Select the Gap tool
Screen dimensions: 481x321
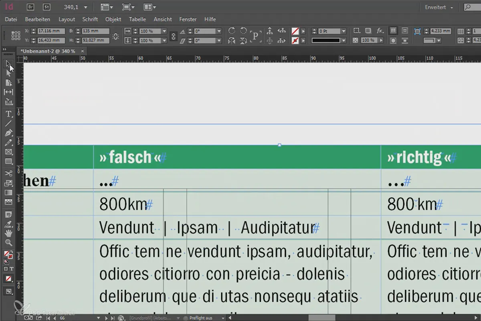coord(8,92)
